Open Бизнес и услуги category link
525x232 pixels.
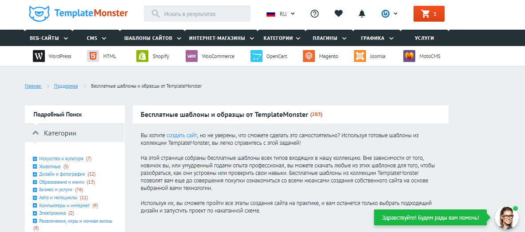tap(56, 189)
